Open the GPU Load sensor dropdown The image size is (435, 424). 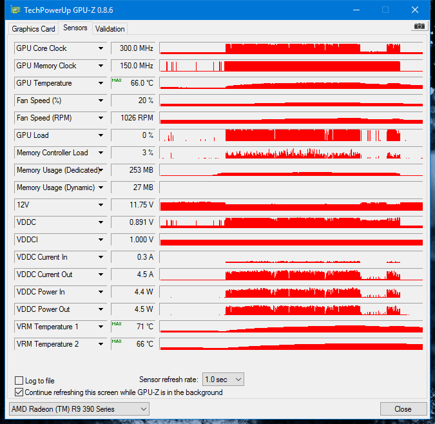(x=101, y=135)
